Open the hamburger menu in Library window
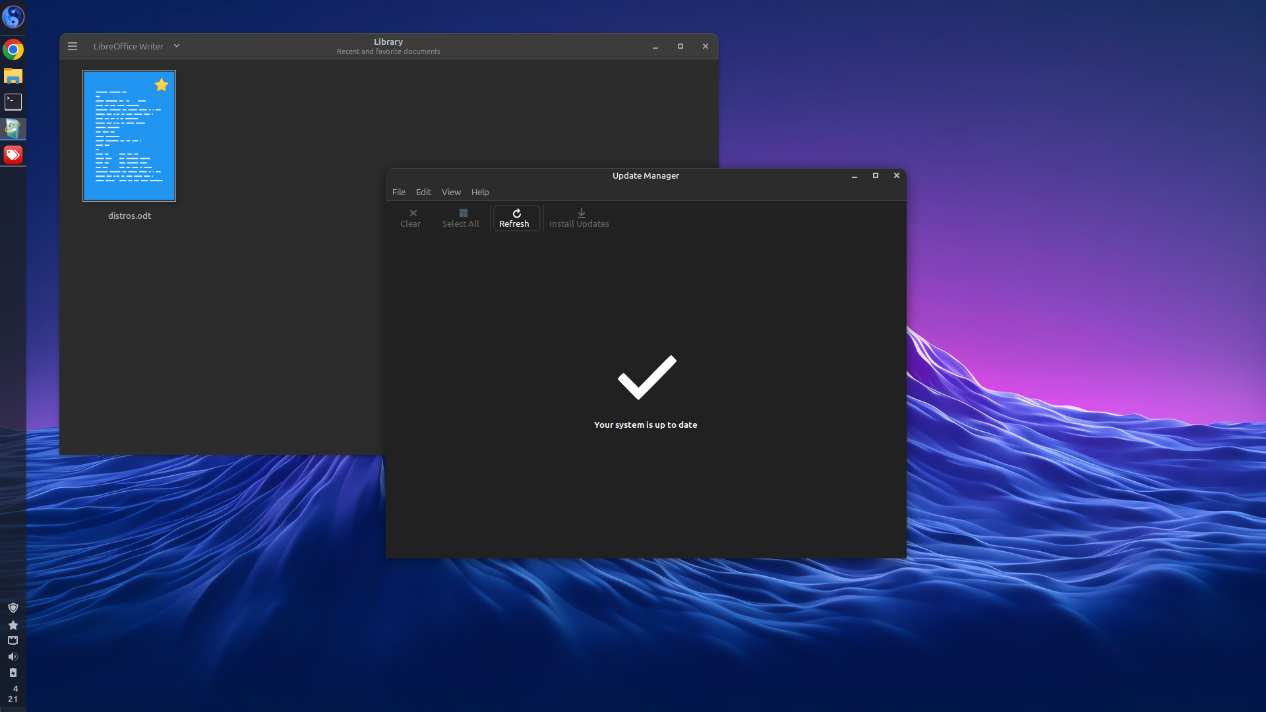This screenshot has height=712, width=1266. pyautogui.click(x=73, y=46)
